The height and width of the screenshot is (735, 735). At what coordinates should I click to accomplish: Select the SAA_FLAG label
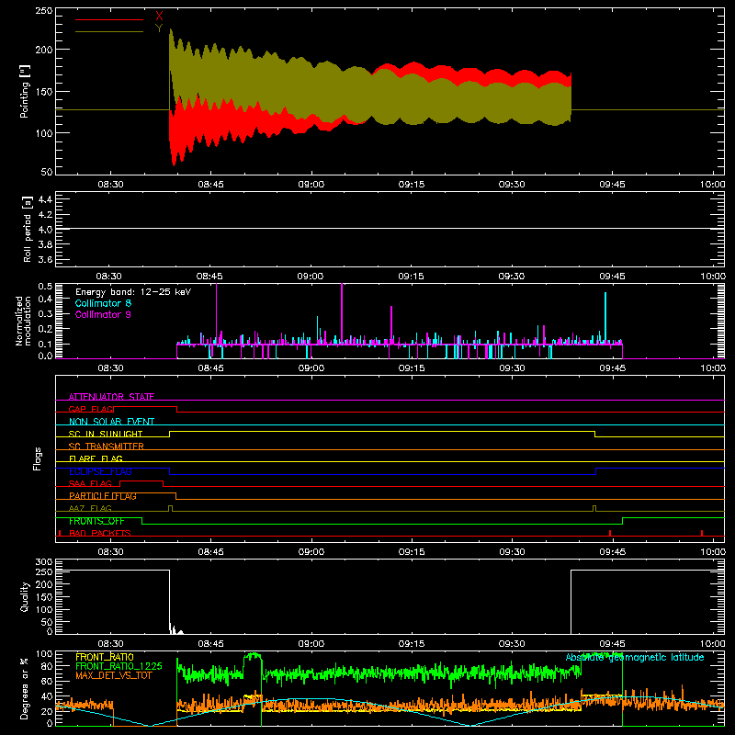(x=90, y=483)
